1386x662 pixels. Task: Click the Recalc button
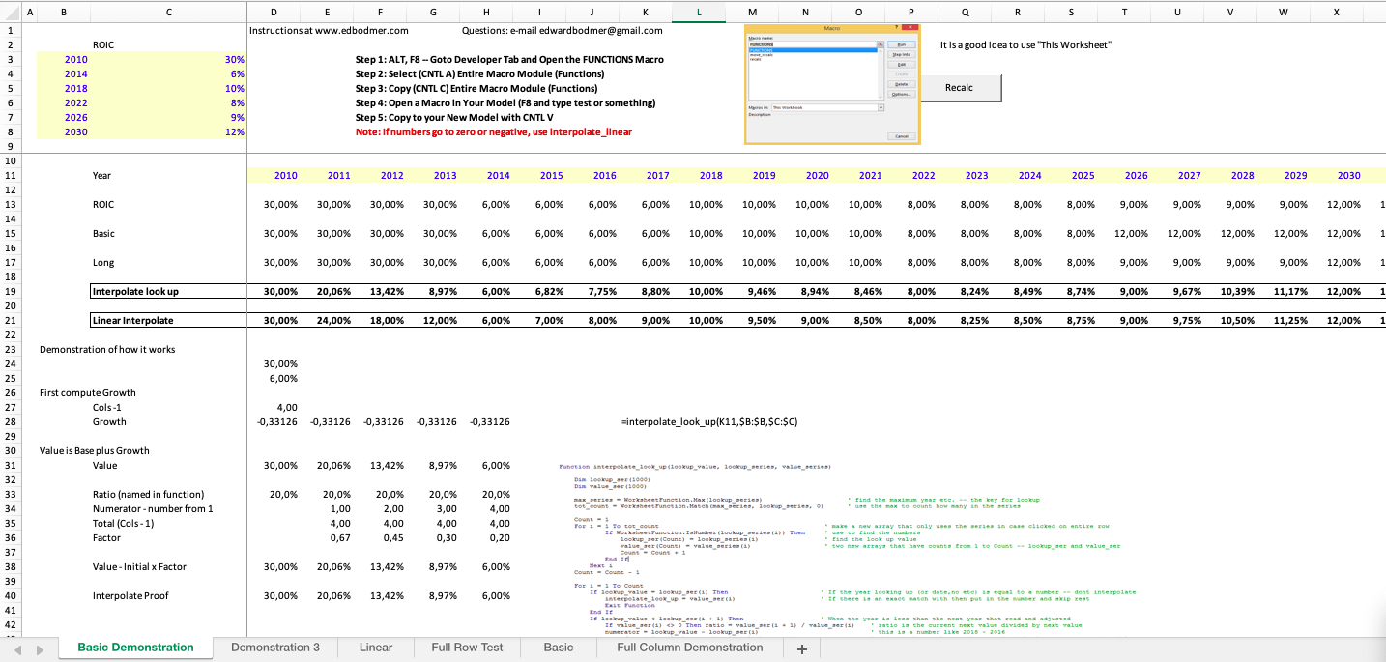(x=959, y=88)
